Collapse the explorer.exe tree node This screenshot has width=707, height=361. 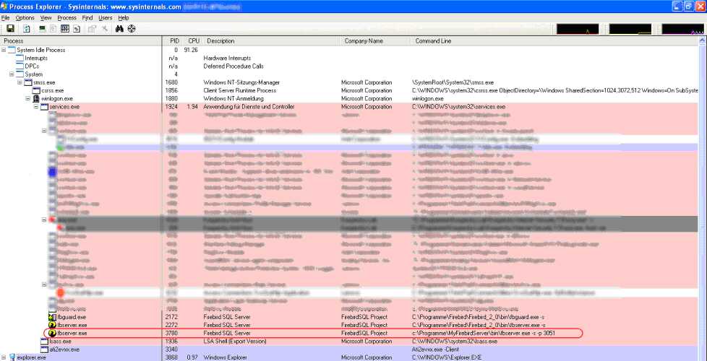[4, 357]
